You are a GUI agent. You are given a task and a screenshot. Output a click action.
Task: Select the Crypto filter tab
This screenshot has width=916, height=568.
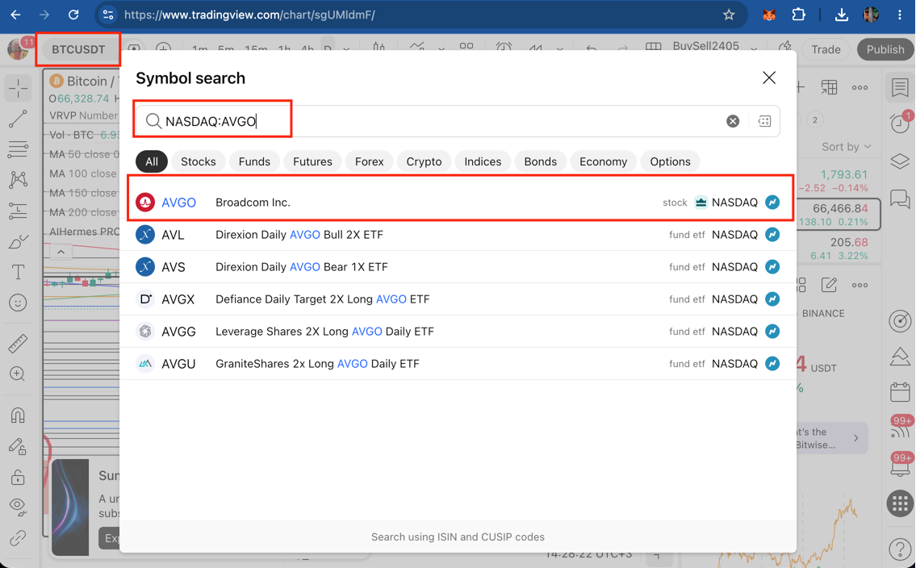424,161
